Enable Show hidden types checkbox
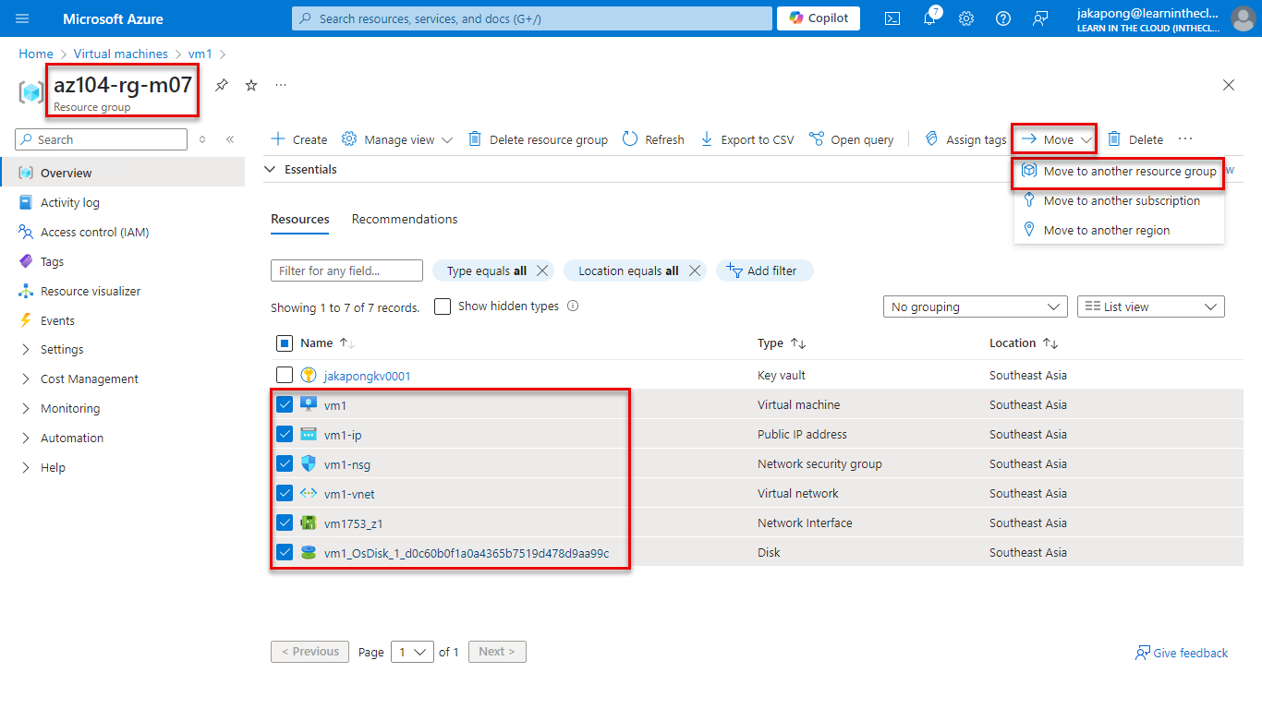 pos(443,306)
